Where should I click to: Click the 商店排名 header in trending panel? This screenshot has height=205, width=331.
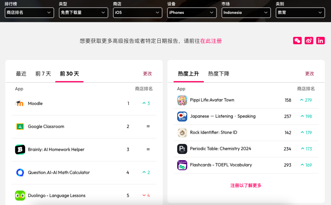pos(306,89)
